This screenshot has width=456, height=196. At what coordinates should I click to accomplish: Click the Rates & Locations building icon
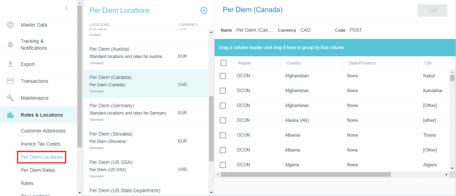point(10,115)
